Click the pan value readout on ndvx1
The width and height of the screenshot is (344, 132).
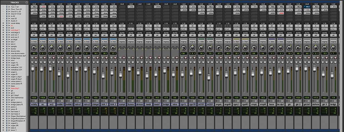pyautogui.click(x=78, y=53)
